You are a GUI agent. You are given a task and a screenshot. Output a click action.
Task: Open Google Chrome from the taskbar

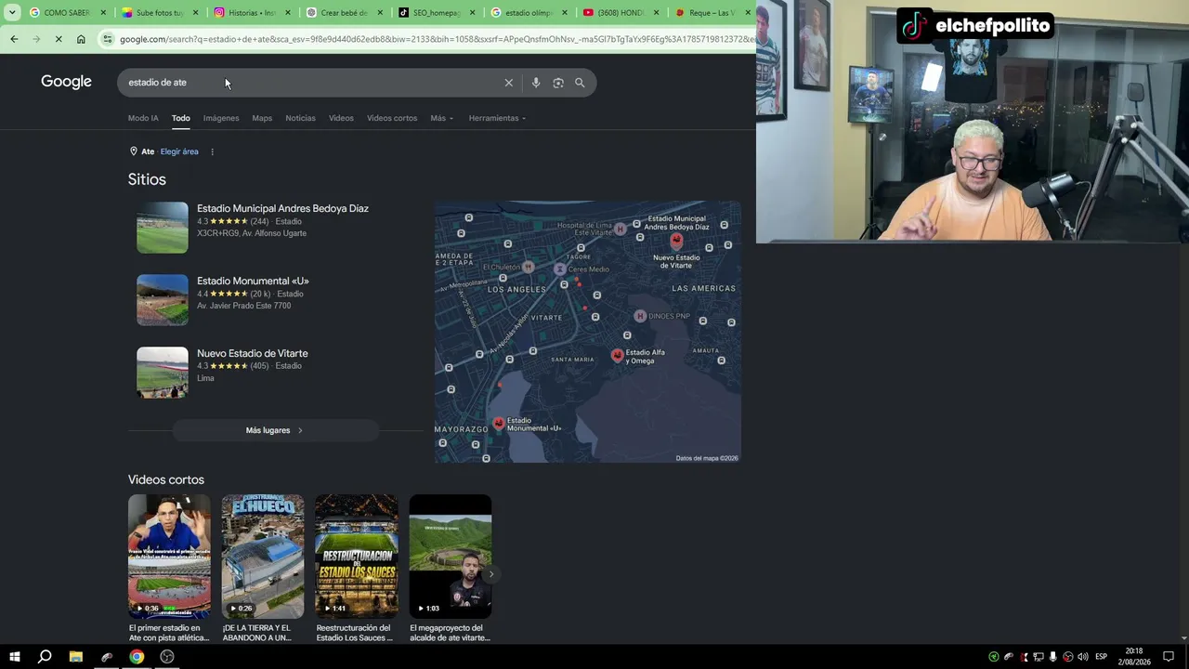pos(137,657)
